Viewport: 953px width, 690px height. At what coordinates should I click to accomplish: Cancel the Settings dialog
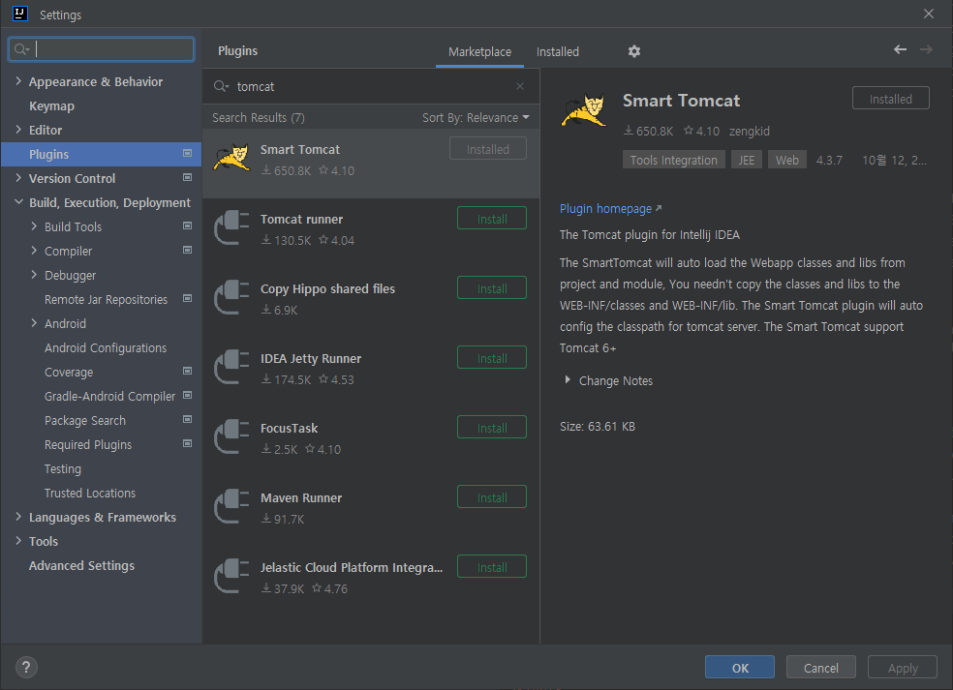(820, 668)
